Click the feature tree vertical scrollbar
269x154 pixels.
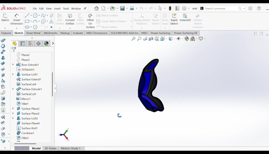point(52,84)
